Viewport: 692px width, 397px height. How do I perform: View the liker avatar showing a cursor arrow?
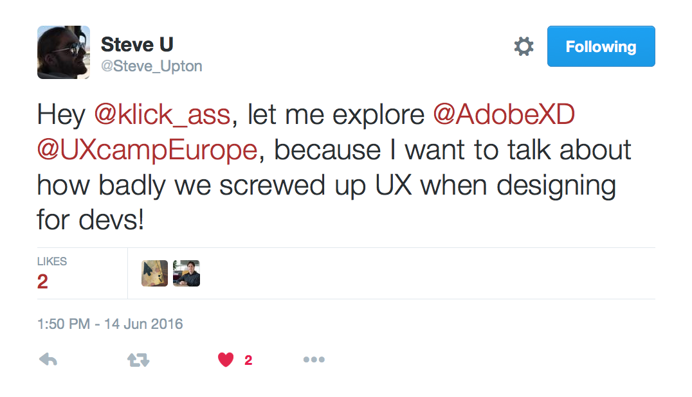(154, 273)
